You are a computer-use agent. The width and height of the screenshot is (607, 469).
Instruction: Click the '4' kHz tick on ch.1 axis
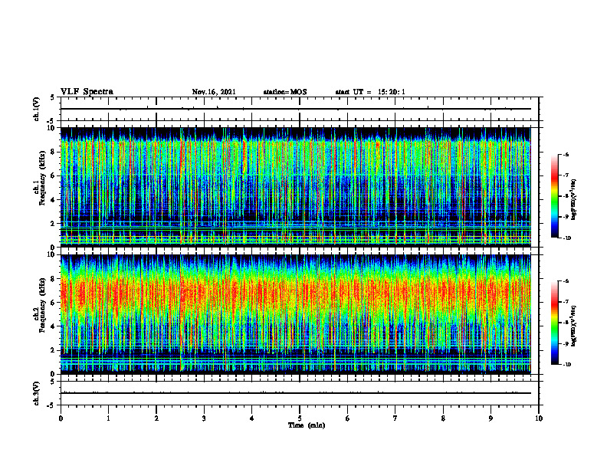tap(53, 200)
